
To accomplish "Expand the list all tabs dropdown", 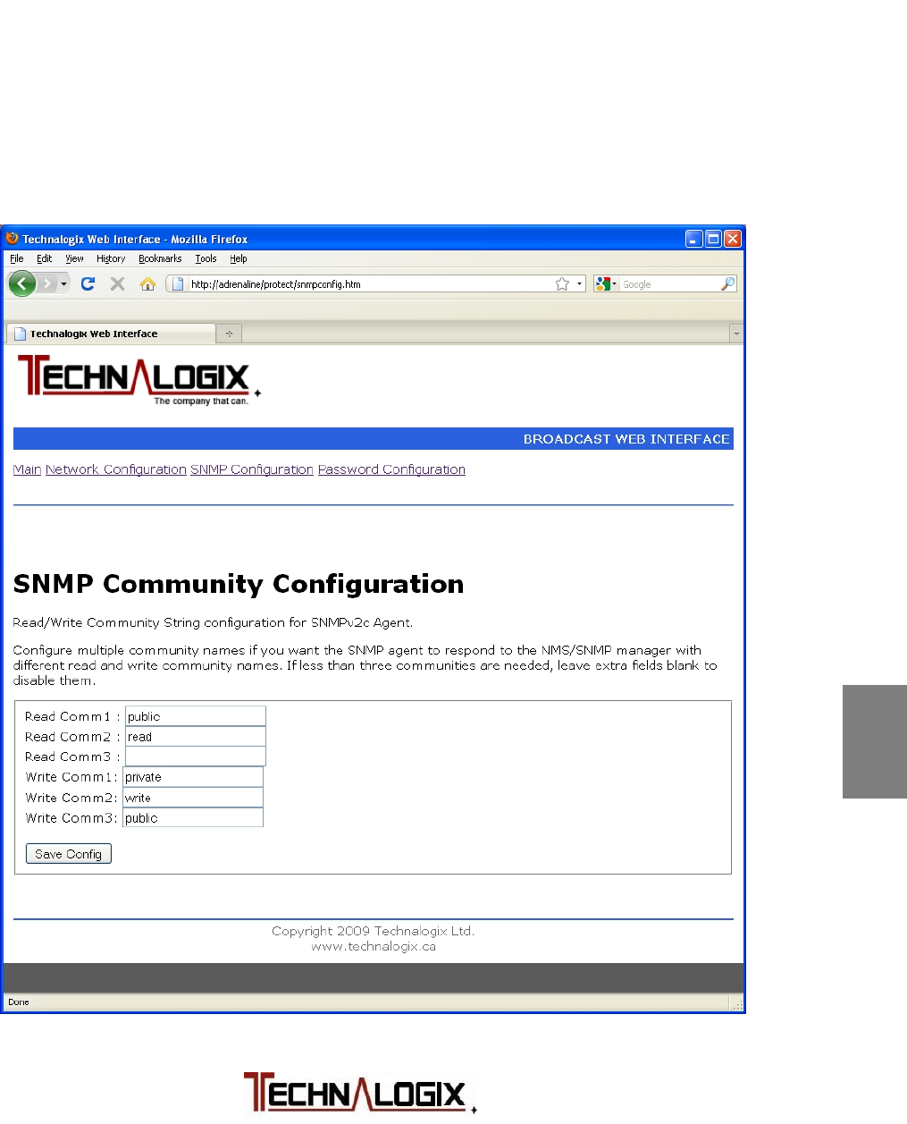I will (736, 334).
